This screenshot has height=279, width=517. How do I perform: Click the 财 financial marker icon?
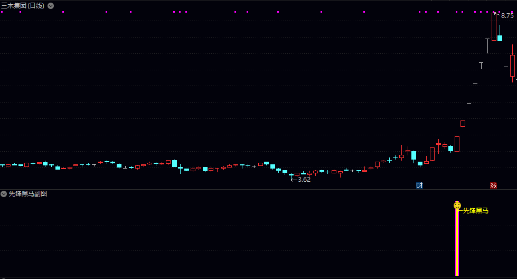pos(419,185)
